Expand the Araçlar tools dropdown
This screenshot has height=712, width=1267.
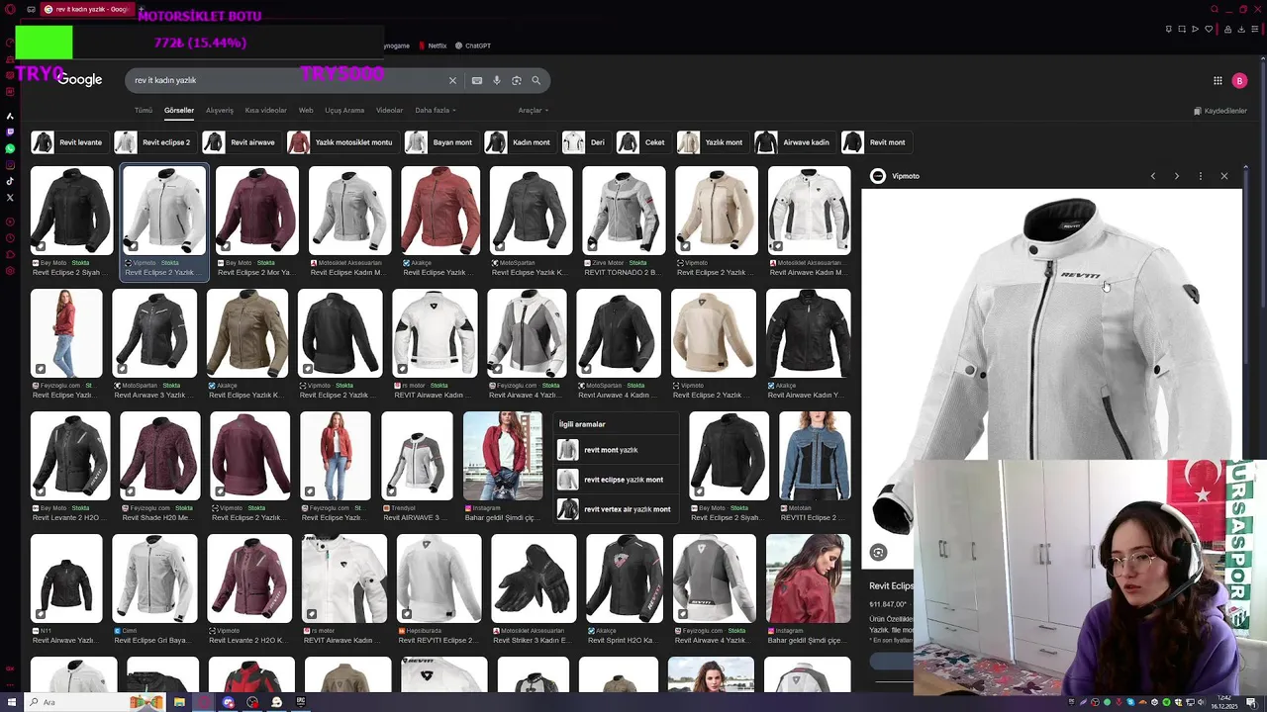[533, 110]
